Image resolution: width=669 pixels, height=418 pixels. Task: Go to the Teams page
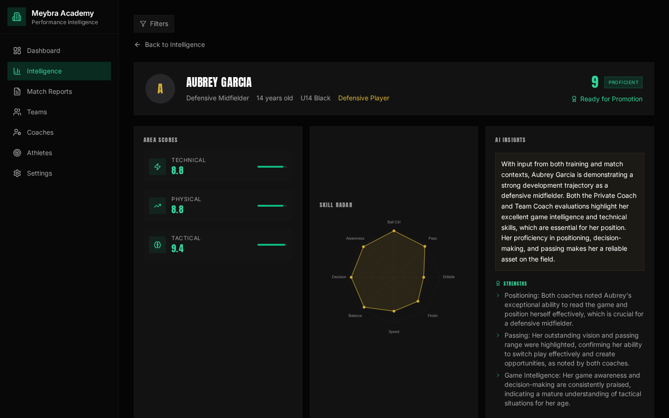click(59, 112)
